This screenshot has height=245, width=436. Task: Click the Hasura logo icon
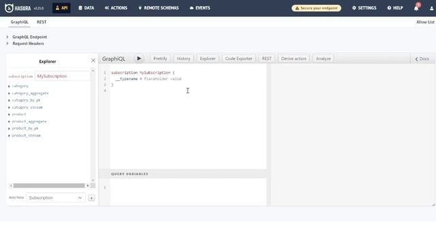point(9,8)
